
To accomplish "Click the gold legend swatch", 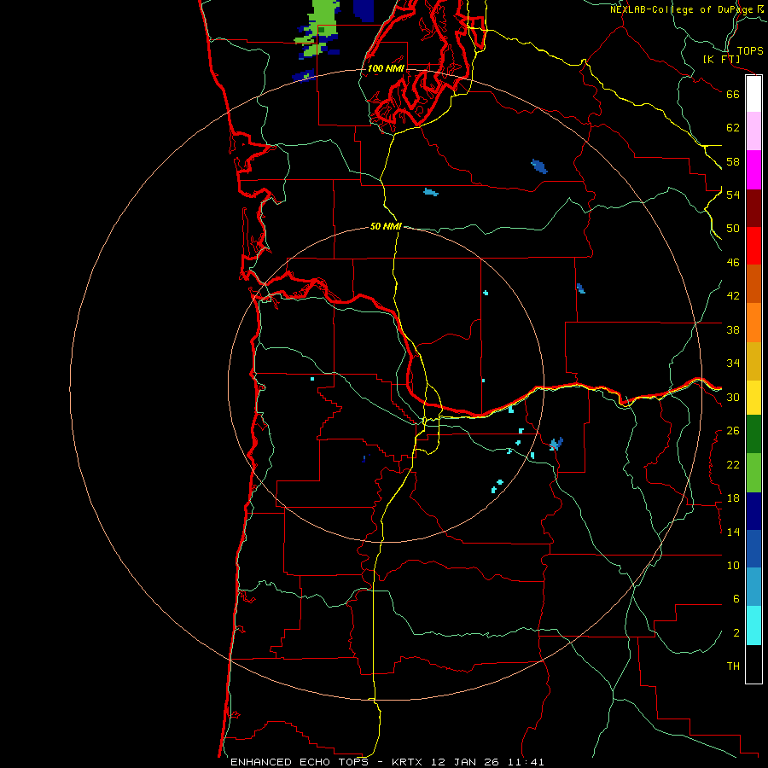I will 753,361.
